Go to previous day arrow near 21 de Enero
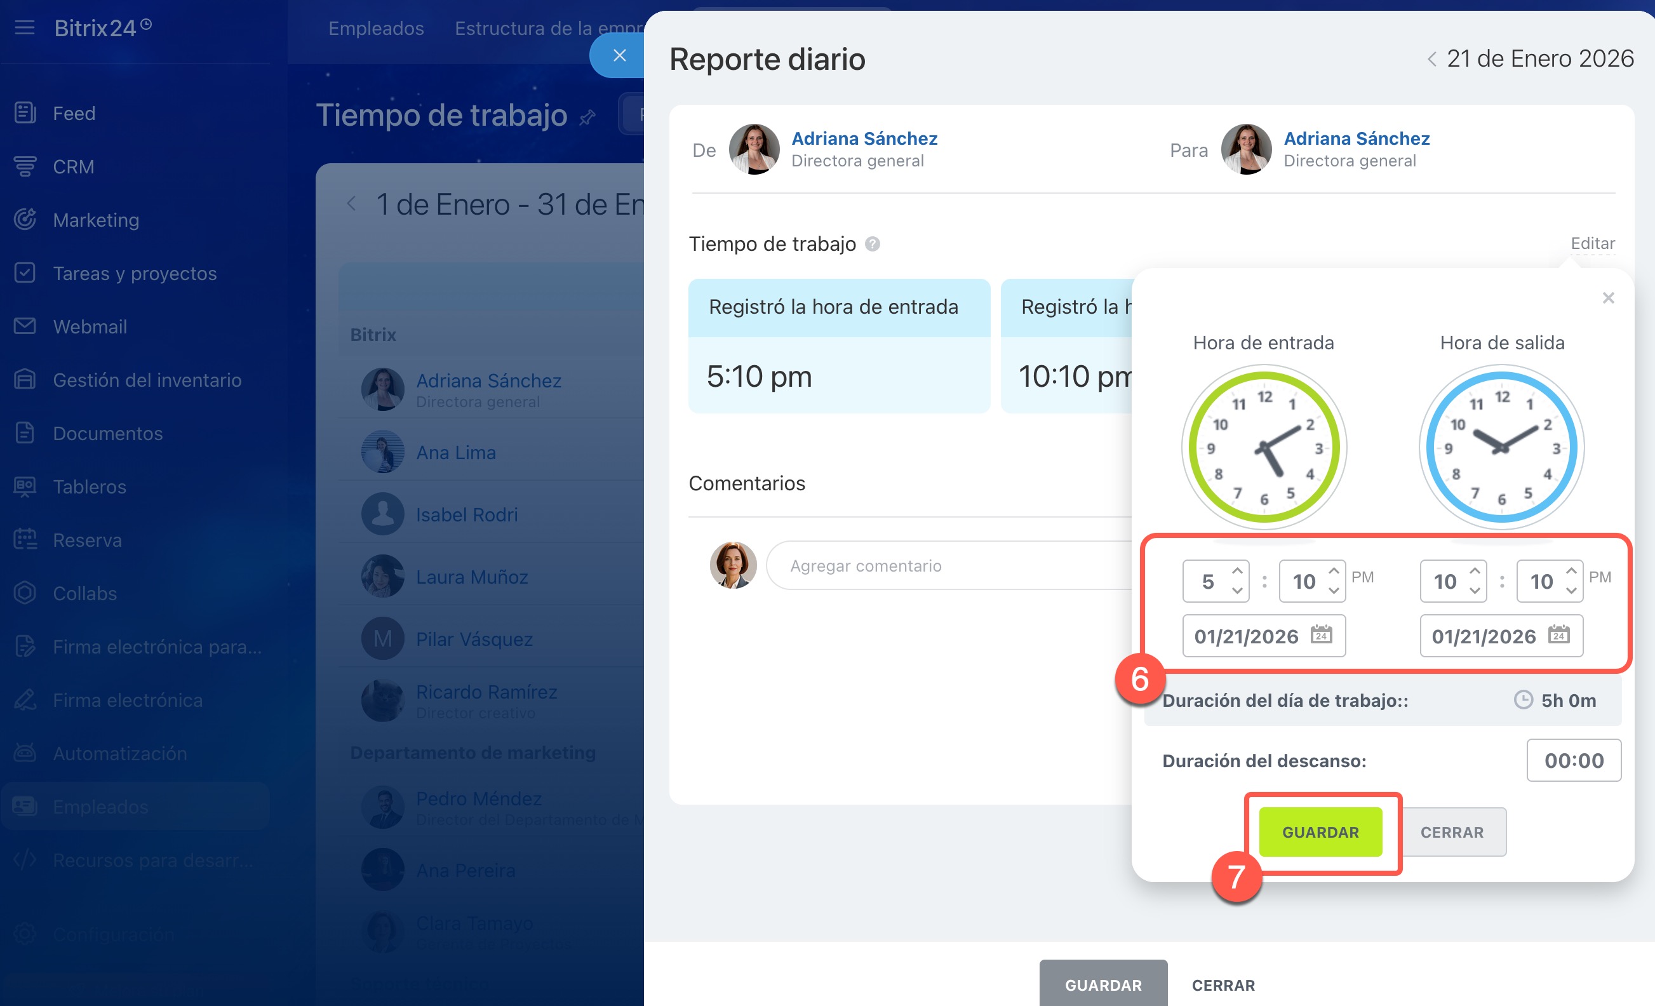1655x1006 pixels. point(1432,59)
